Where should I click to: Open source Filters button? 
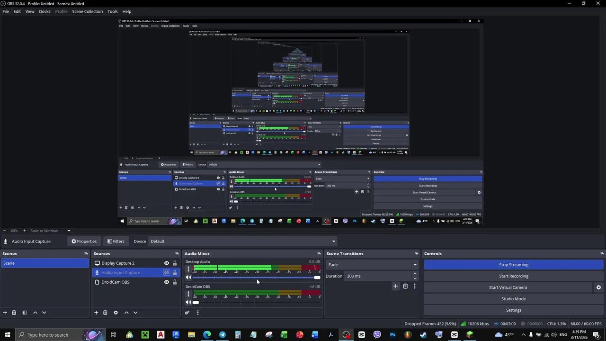(x=116, y=242)
